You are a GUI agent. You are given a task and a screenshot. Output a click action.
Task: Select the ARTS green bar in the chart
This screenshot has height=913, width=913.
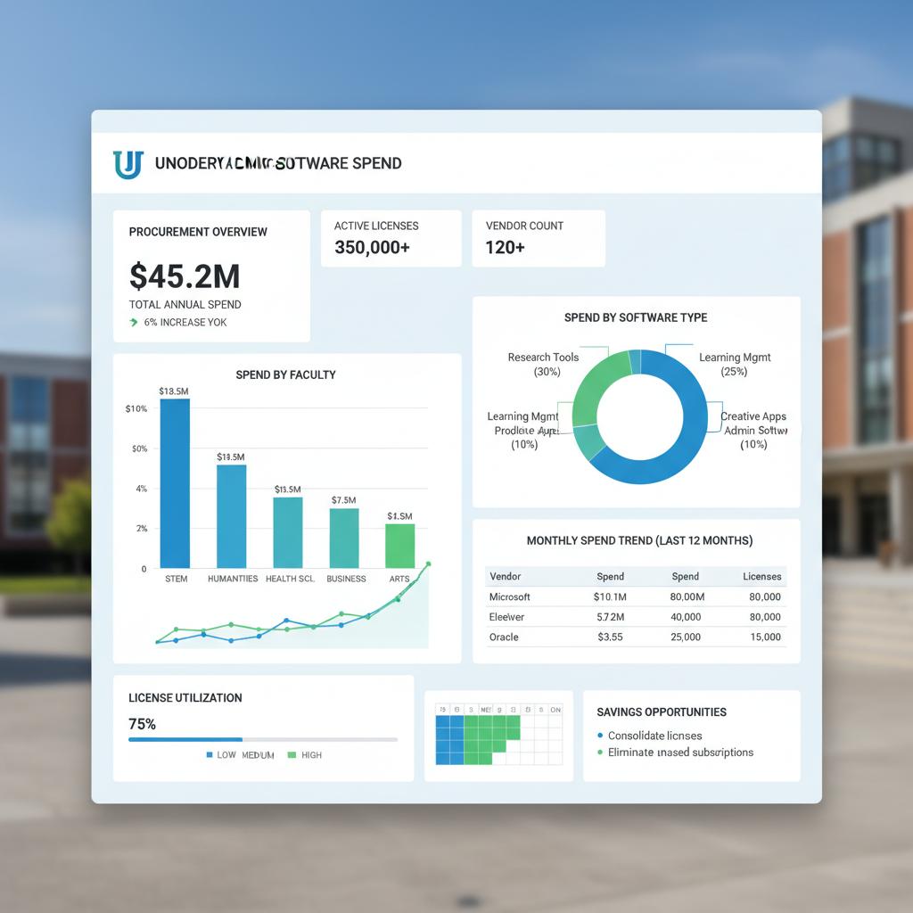399,546
